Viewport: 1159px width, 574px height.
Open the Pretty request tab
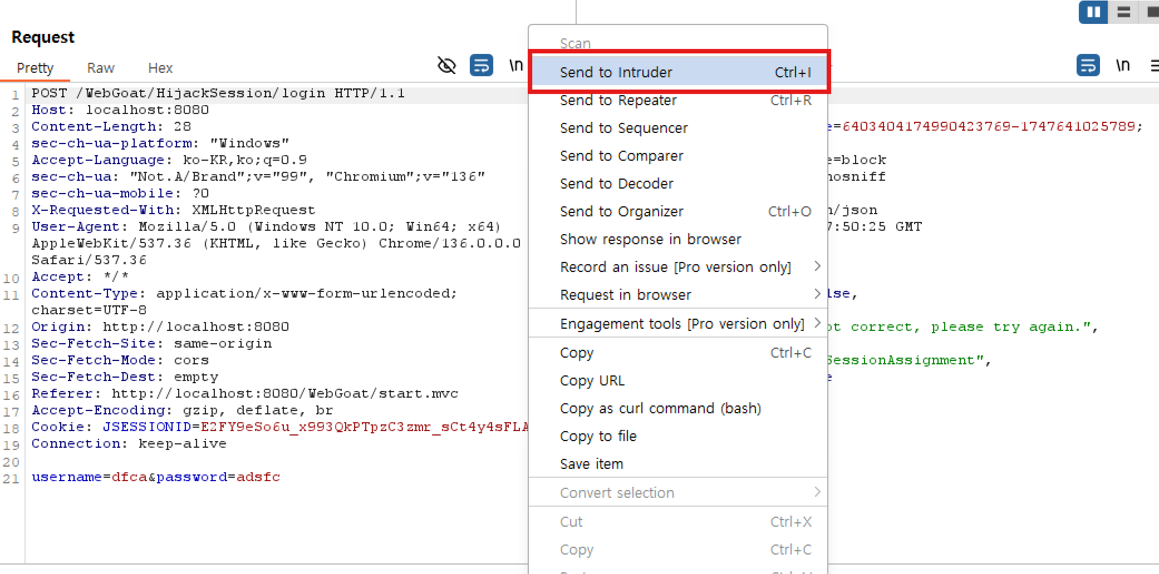point(35,68)
